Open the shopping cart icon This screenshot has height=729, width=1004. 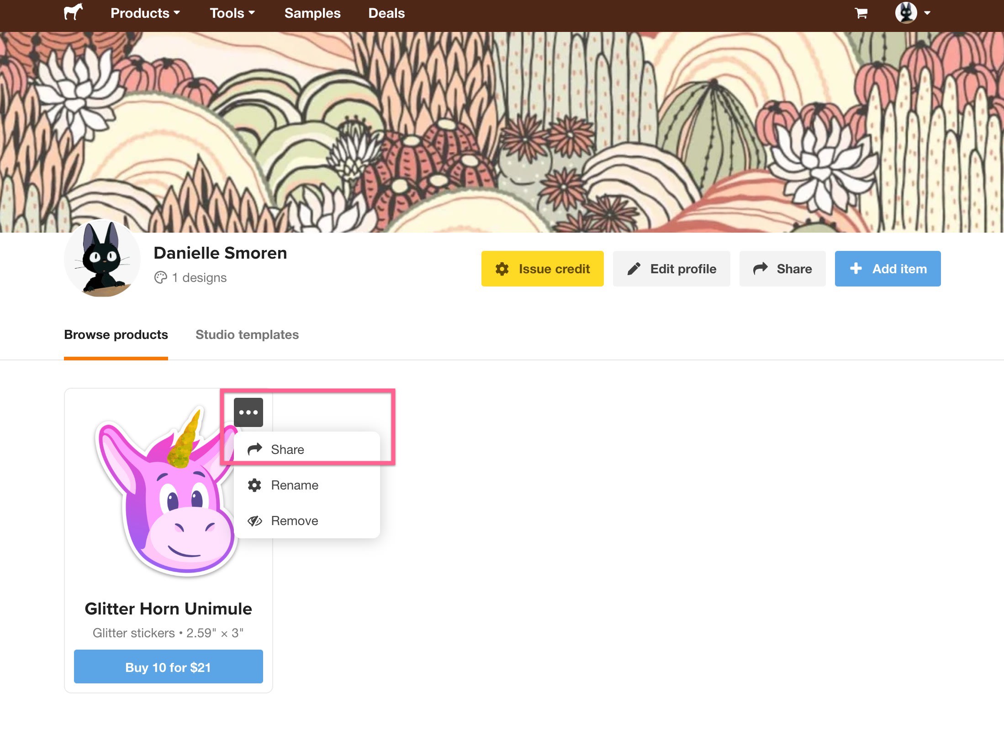861,13
